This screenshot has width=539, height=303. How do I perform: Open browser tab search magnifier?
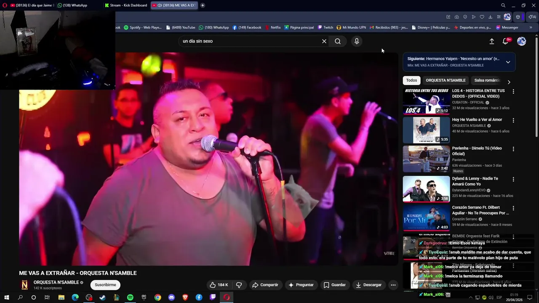click(x=503, y=5)
